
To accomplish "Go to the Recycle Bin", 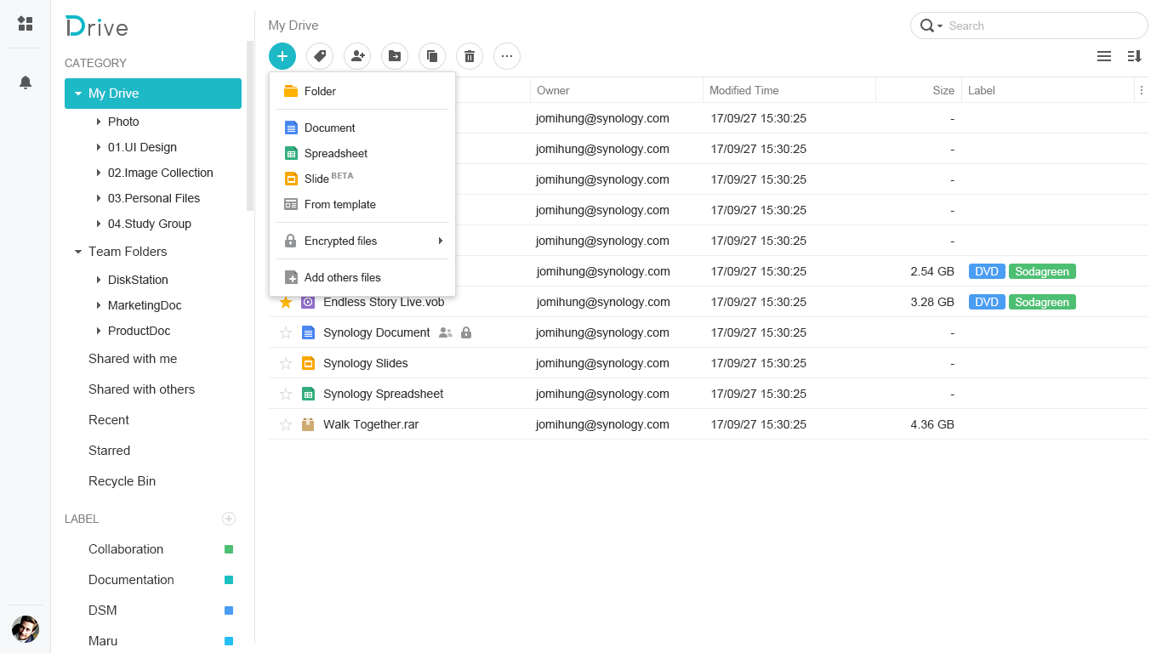I will point(122,481).
